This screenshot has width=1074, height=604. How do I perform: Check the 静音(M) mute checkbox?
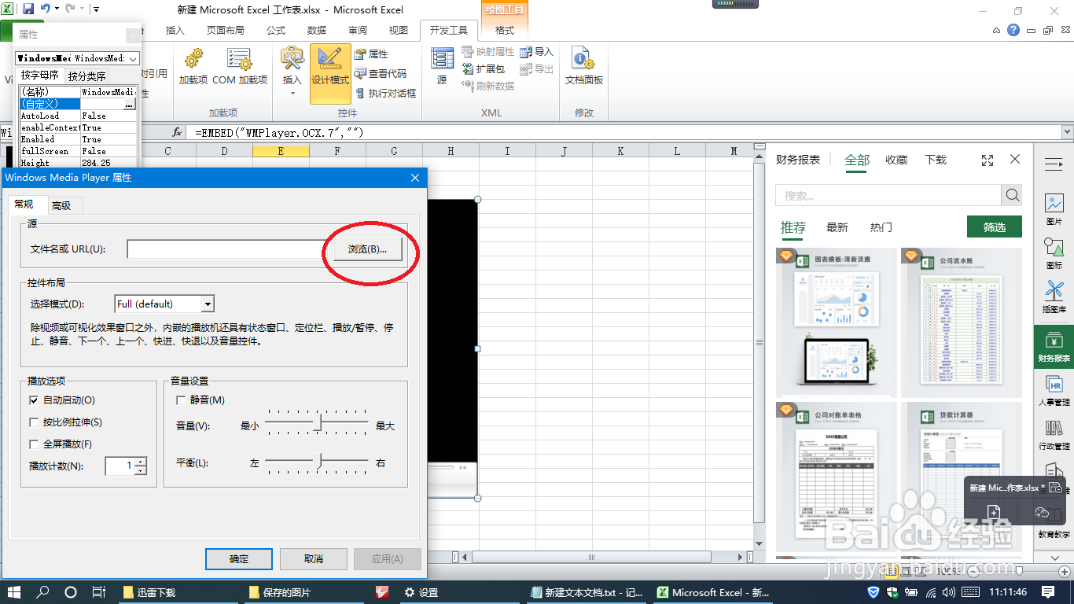pos(182,400)
